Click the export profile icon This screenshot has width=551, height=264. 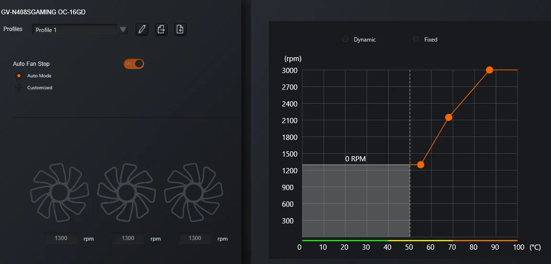pyautogui.click(x=161, y=30)
